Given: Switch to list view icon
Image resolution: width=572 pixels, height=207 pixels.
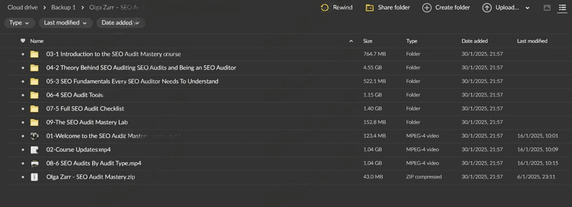Looking at the screenshot, I should [562, 8].
